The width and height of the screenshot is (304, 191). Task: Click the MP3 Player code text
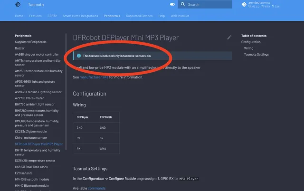(189, 179)
